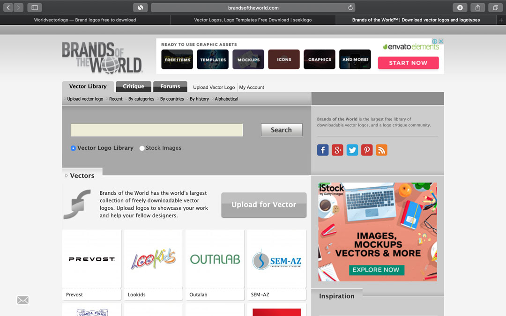
Task: Open the Prevost logo thumbnail
Action: coord(92,259)
